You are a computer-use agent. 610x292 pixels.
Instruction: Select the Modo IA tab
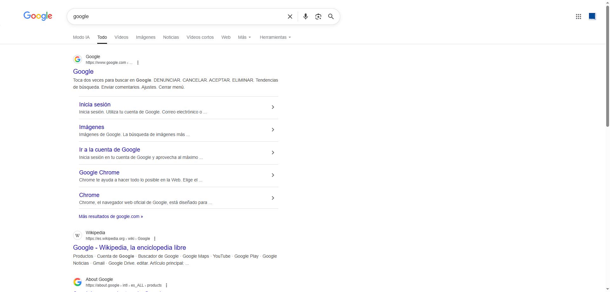(81, 37)
